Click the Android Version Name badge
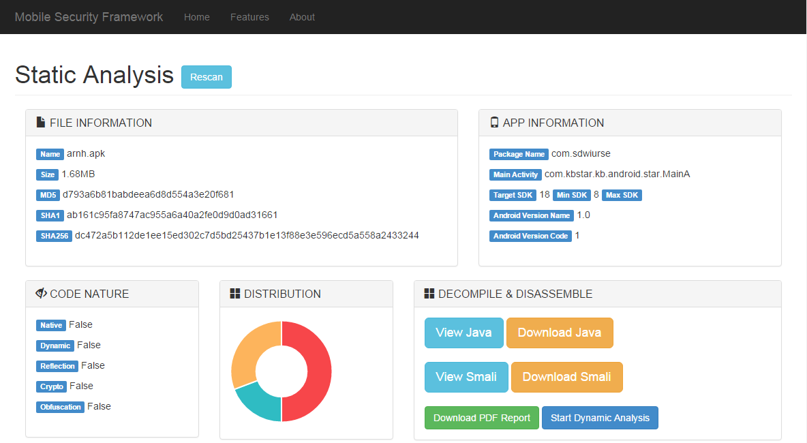Screen dimensions: 807x443 click(532, 215)
